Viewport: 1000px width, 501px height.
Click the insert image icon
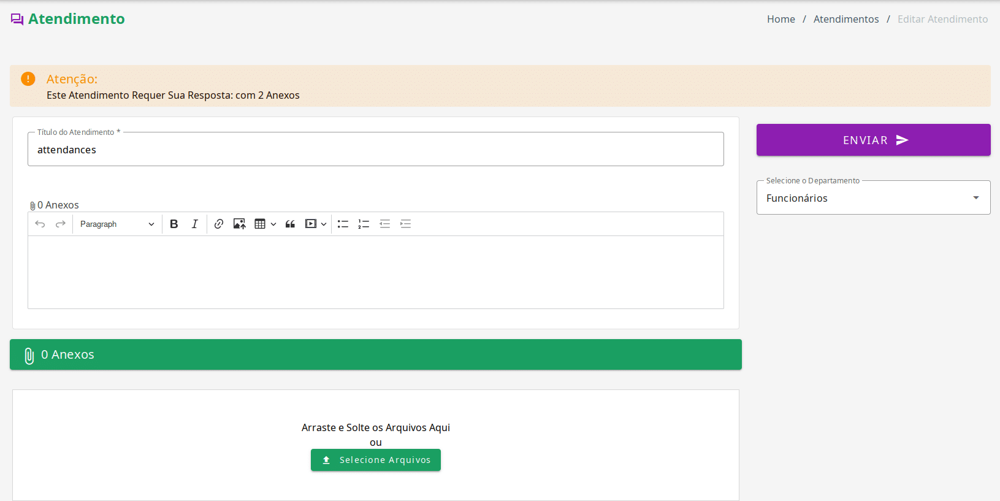click(x=239, y=224)
